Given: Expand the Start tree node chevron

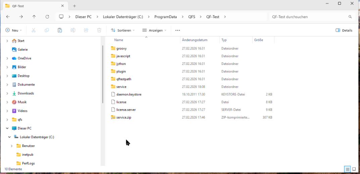Looking at the screenshot, I should point(7,41).
